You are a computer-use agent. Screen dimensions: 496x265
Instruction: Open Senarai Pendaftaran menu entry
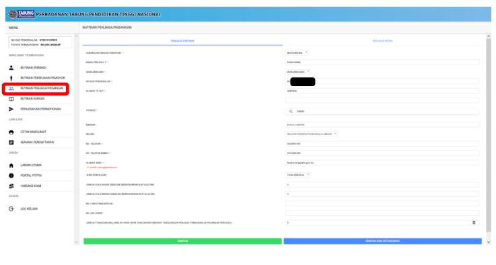[x=37, y=143]
